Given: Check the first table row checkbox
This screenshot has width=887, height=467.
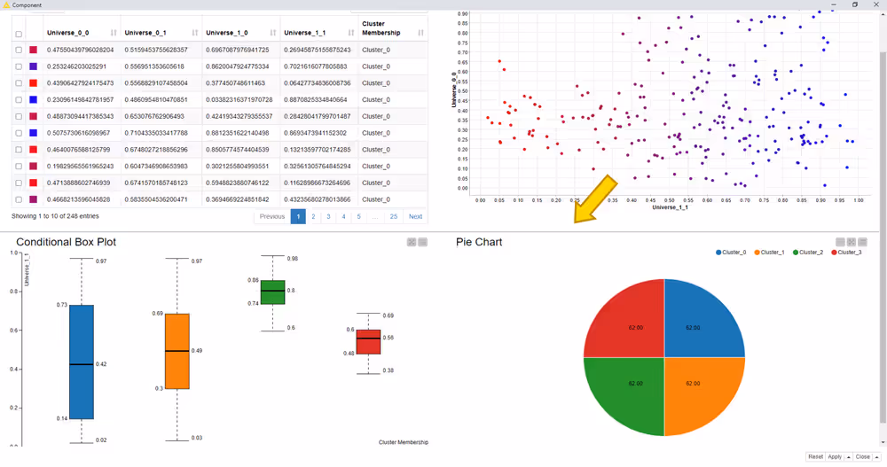Looking at the screenshot, I should point(19,51).
